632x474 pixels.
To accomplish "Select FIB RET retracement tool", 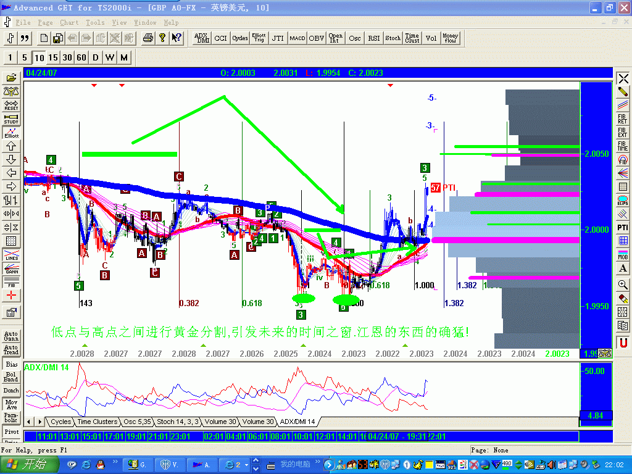I will 623,119.
